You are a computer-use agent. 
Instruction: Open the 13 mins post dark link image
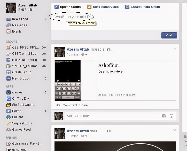coord(115,146)
